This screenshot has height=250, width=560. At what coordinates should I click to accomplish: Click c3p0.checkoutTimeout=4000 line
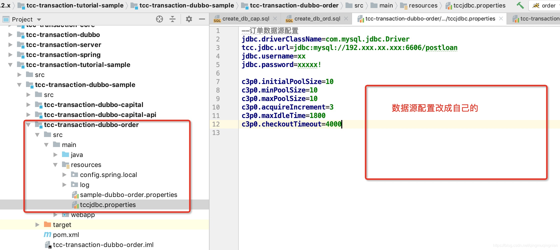coord(291,124)
